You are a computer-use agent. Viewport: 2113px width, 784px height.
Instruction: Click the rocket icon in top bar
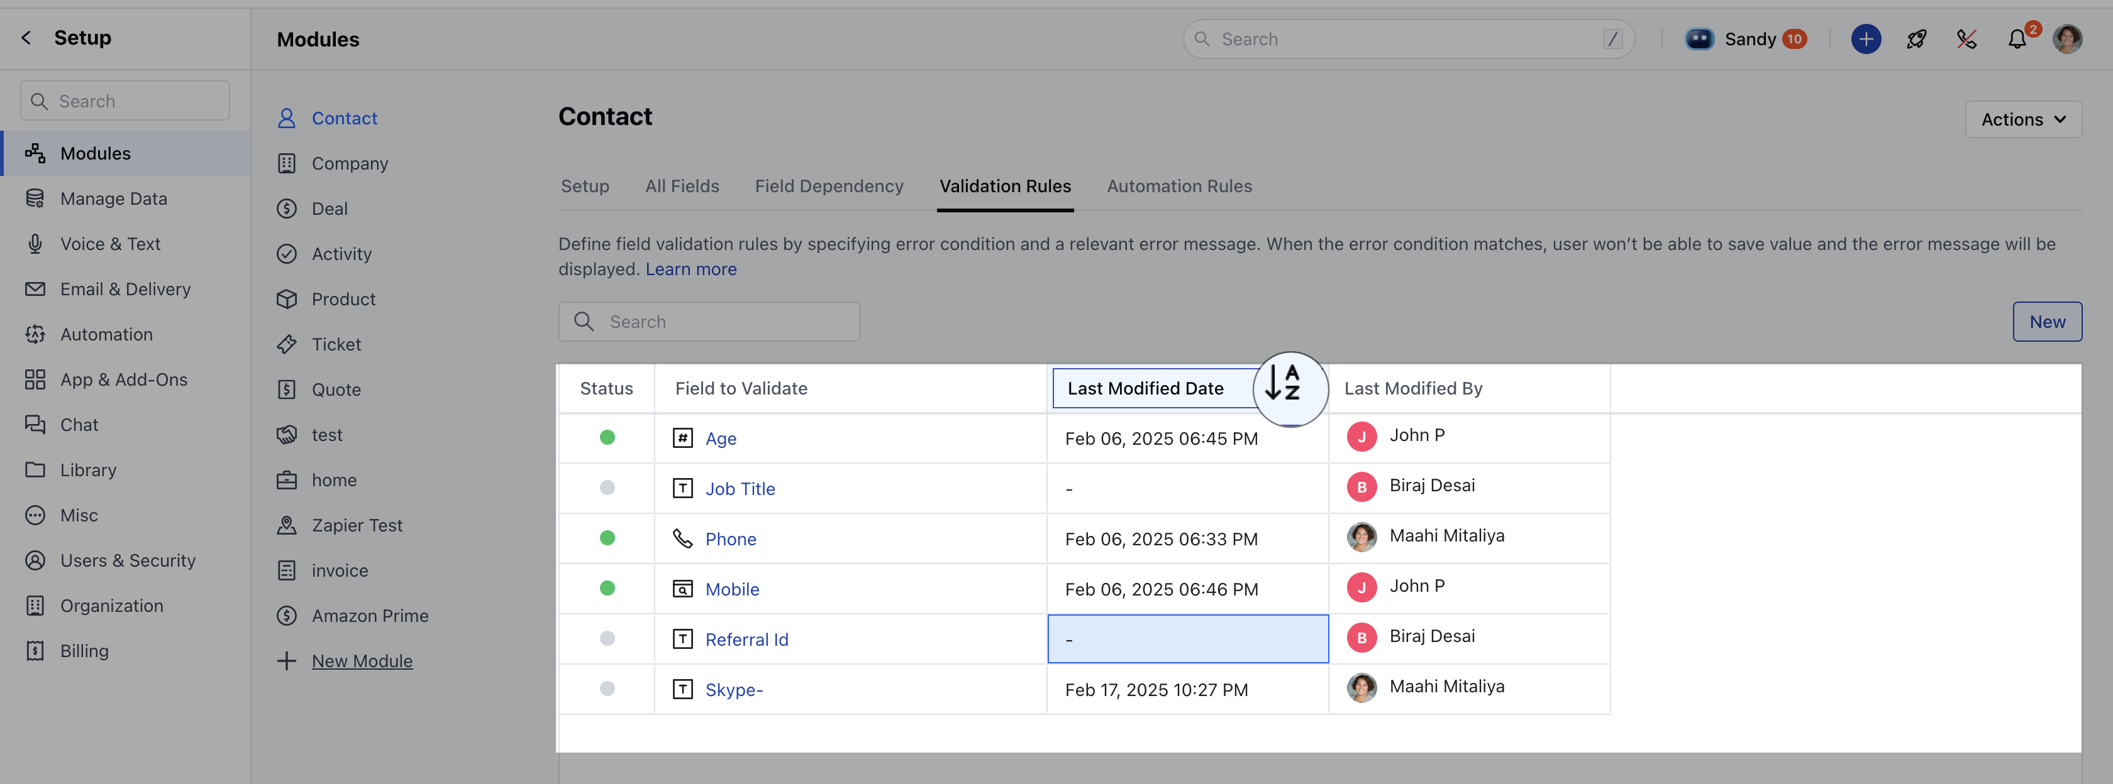(x=1916, y=38)
